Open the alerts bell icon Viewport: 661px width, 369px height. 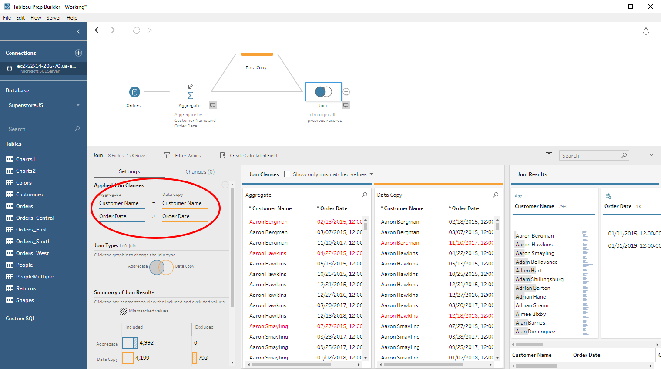(646, 31)
